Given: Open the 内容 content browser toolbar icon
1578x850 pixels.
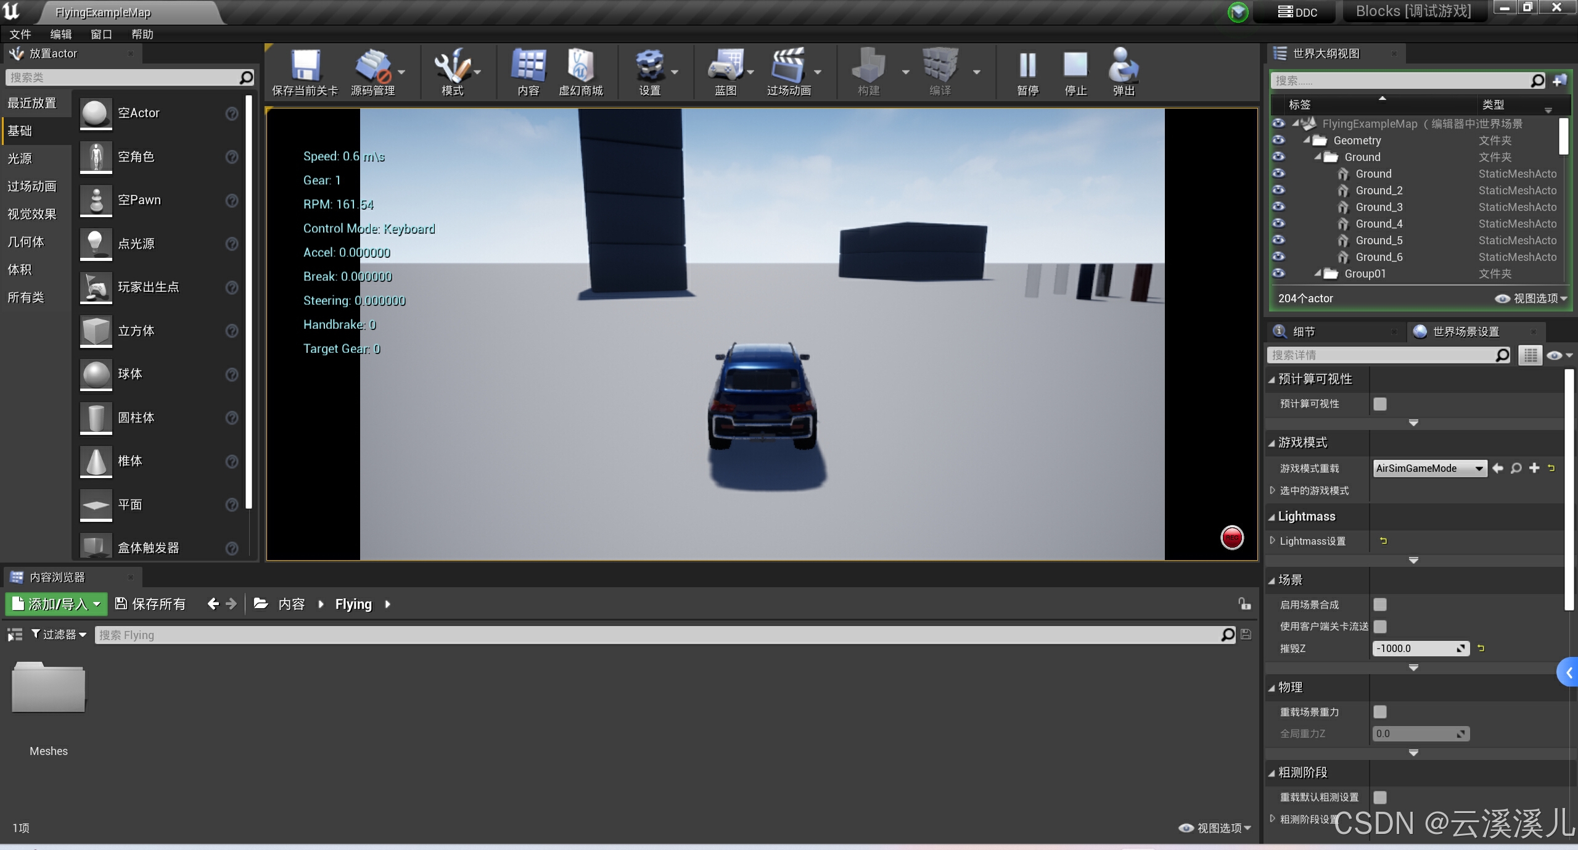Looking at the screenshot, I should coord(528,66).
